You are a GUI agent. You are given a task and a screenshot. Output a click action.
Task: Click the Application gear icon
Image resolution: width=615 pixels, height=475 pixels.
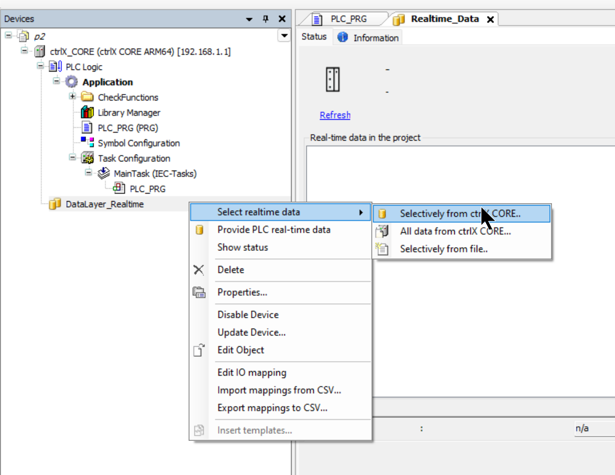pos(72,82)
